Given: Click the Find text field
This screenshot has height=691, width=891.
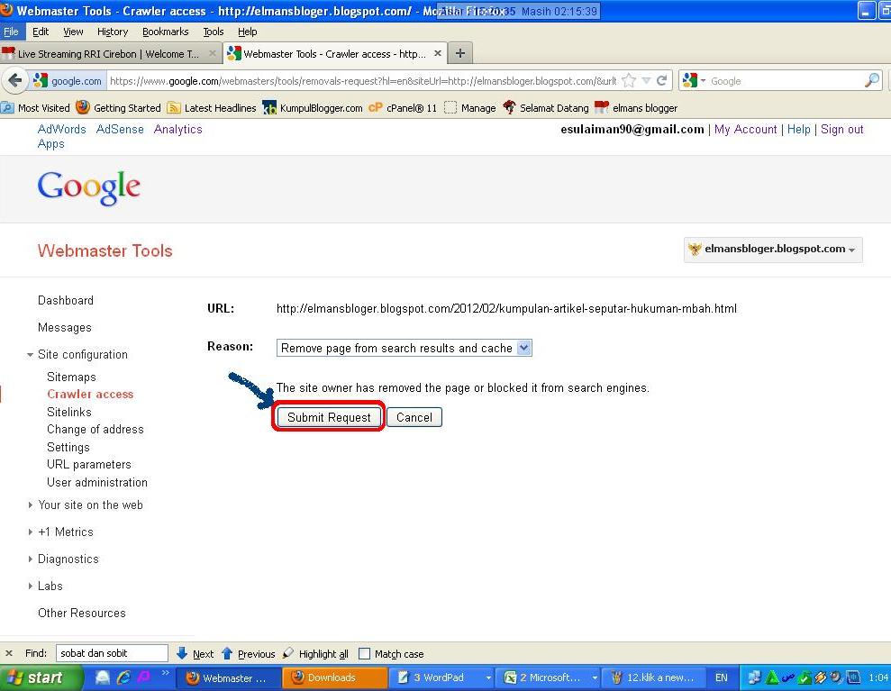Looking at the screenshot, I should [112, 653].
